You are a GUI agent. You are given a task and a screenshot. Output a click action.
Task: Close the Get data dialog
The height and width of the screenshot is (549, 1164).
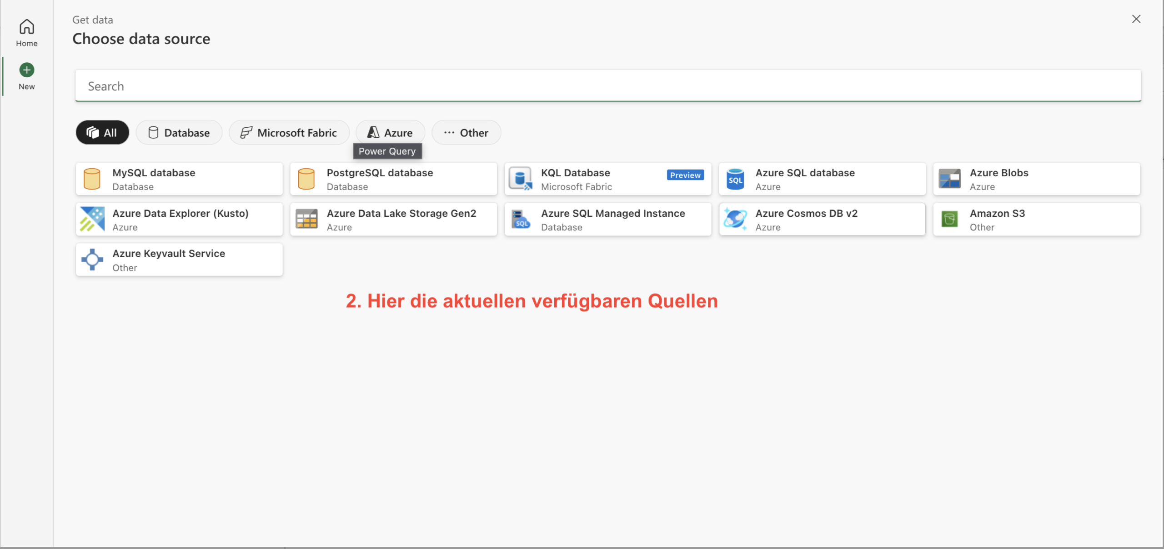pos(1136,19)
